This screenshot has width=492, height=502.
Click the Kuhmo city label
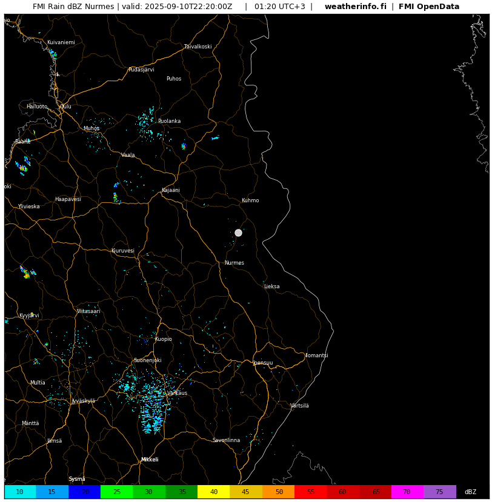click(250, 200)
